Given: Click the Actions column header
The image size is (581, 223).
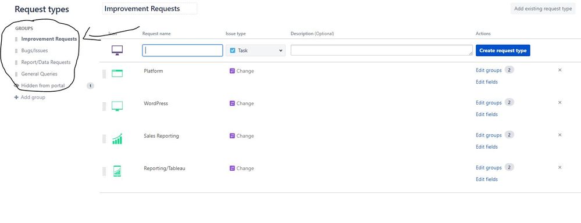Looking at the screenshot, I should pos(483,34).
